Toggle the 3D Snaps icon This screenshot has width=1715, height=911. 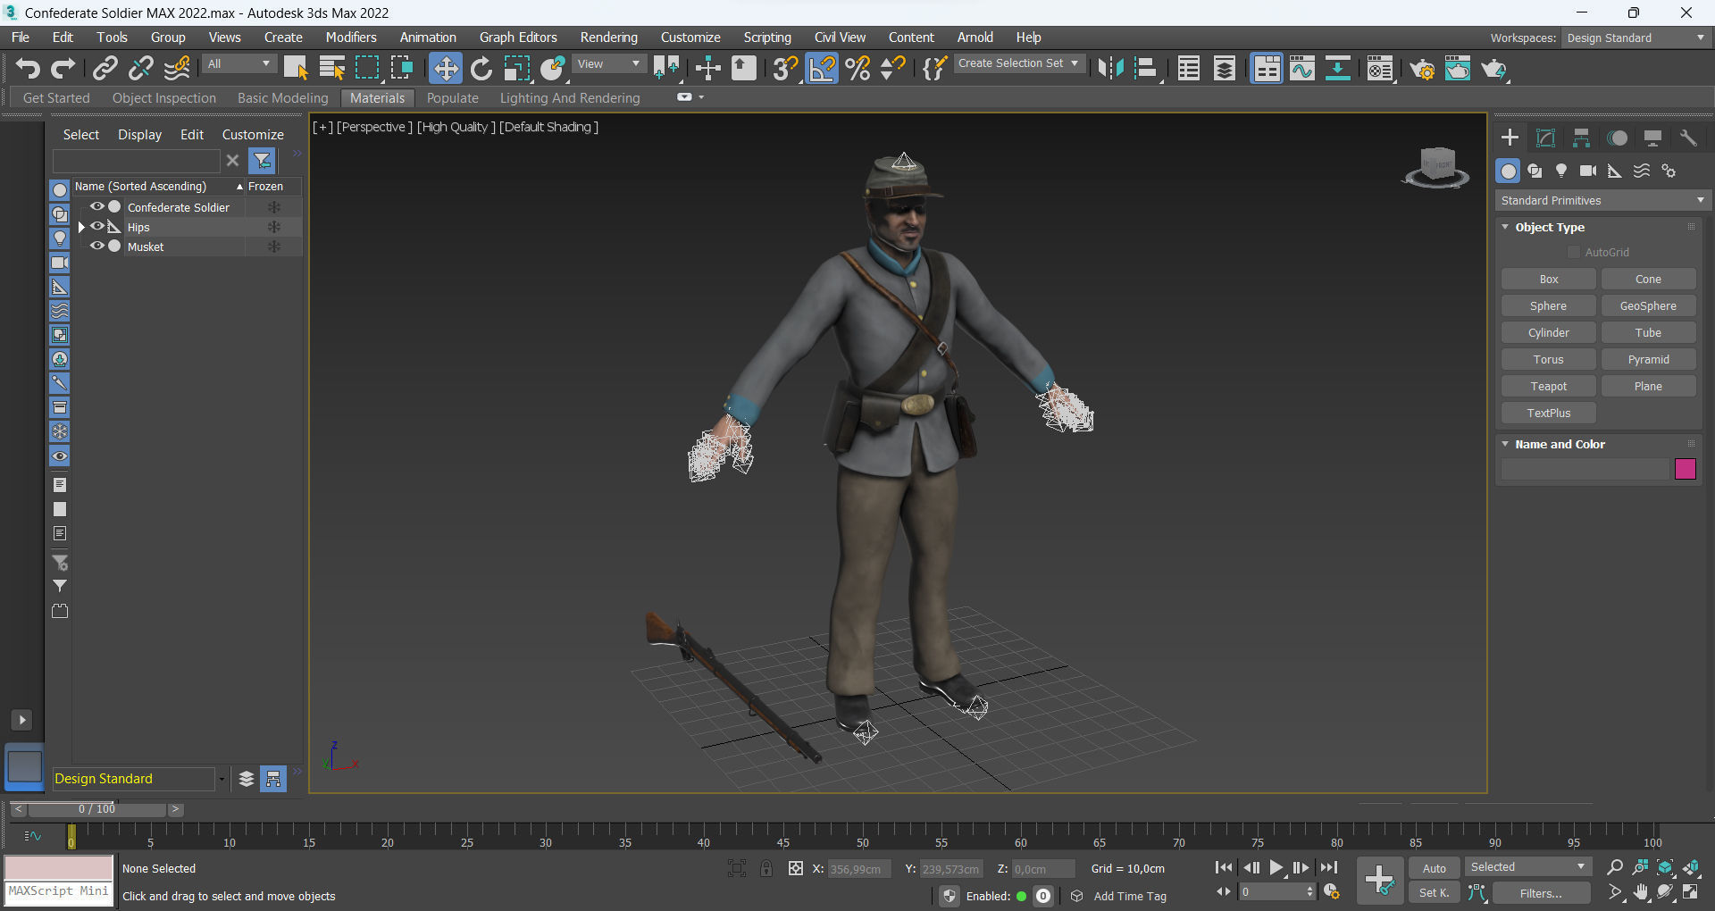(785, 69)
